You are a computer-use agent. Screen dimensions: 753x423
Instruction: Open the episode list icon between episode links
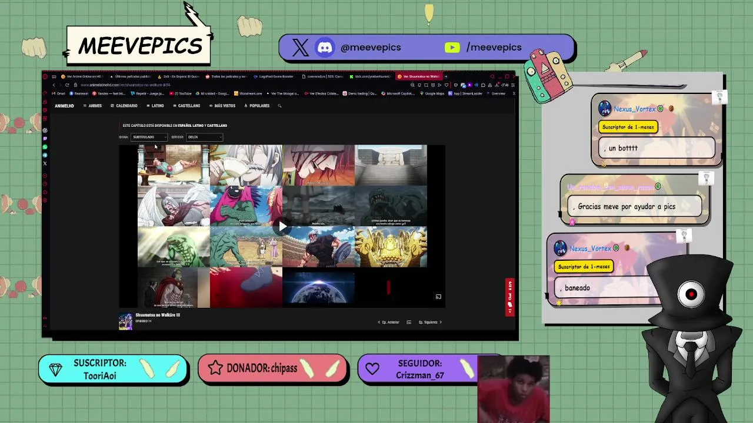pos(409,322)
